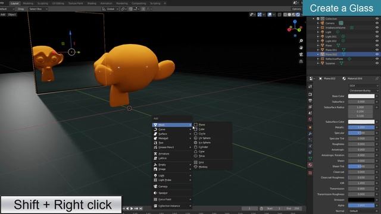Toggle visibility of Camera in outliner
This screenshot has width=381, height=214.
377,23
